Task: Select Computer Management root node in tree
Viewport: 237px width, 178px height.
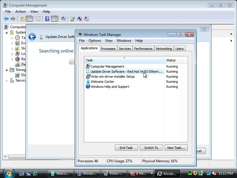Action: 15,27
